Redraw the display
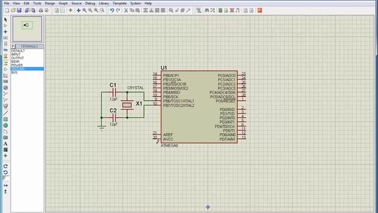This screenshot has width=378, height=213. [x=57, y=11]
